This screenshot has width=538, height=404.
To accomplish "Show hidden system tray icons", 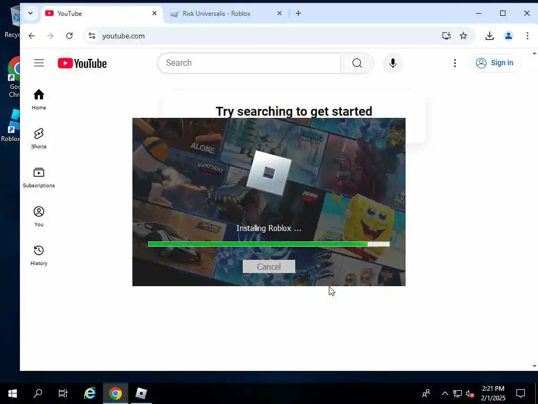I will coord(444,393).
